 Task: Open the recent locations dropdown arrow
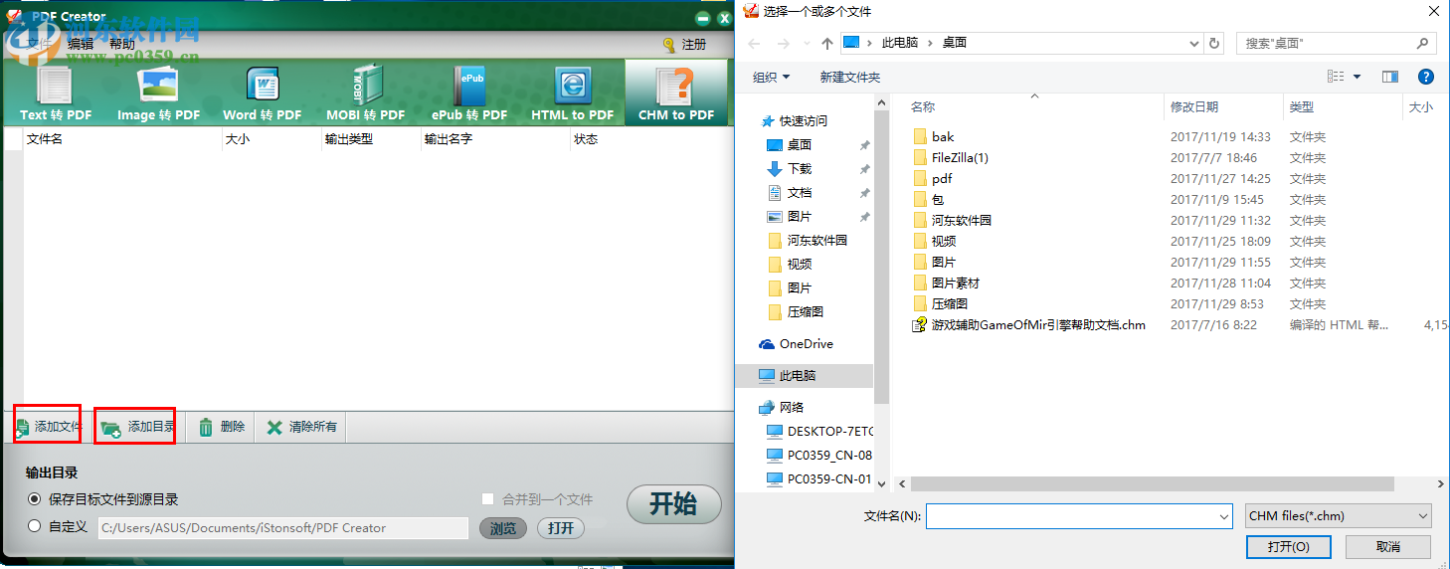click(x=806, y=43)
